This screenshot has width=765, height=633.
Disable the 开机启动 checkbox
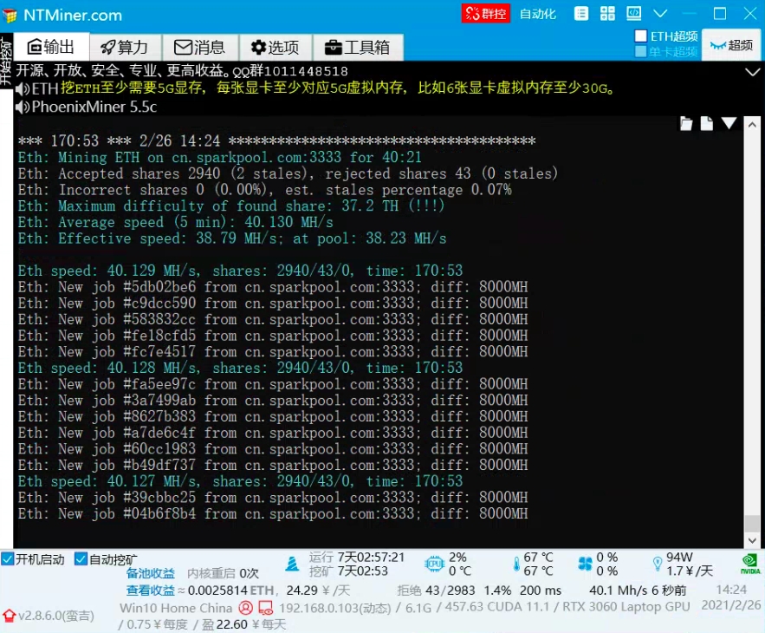[x=8, y=559]
